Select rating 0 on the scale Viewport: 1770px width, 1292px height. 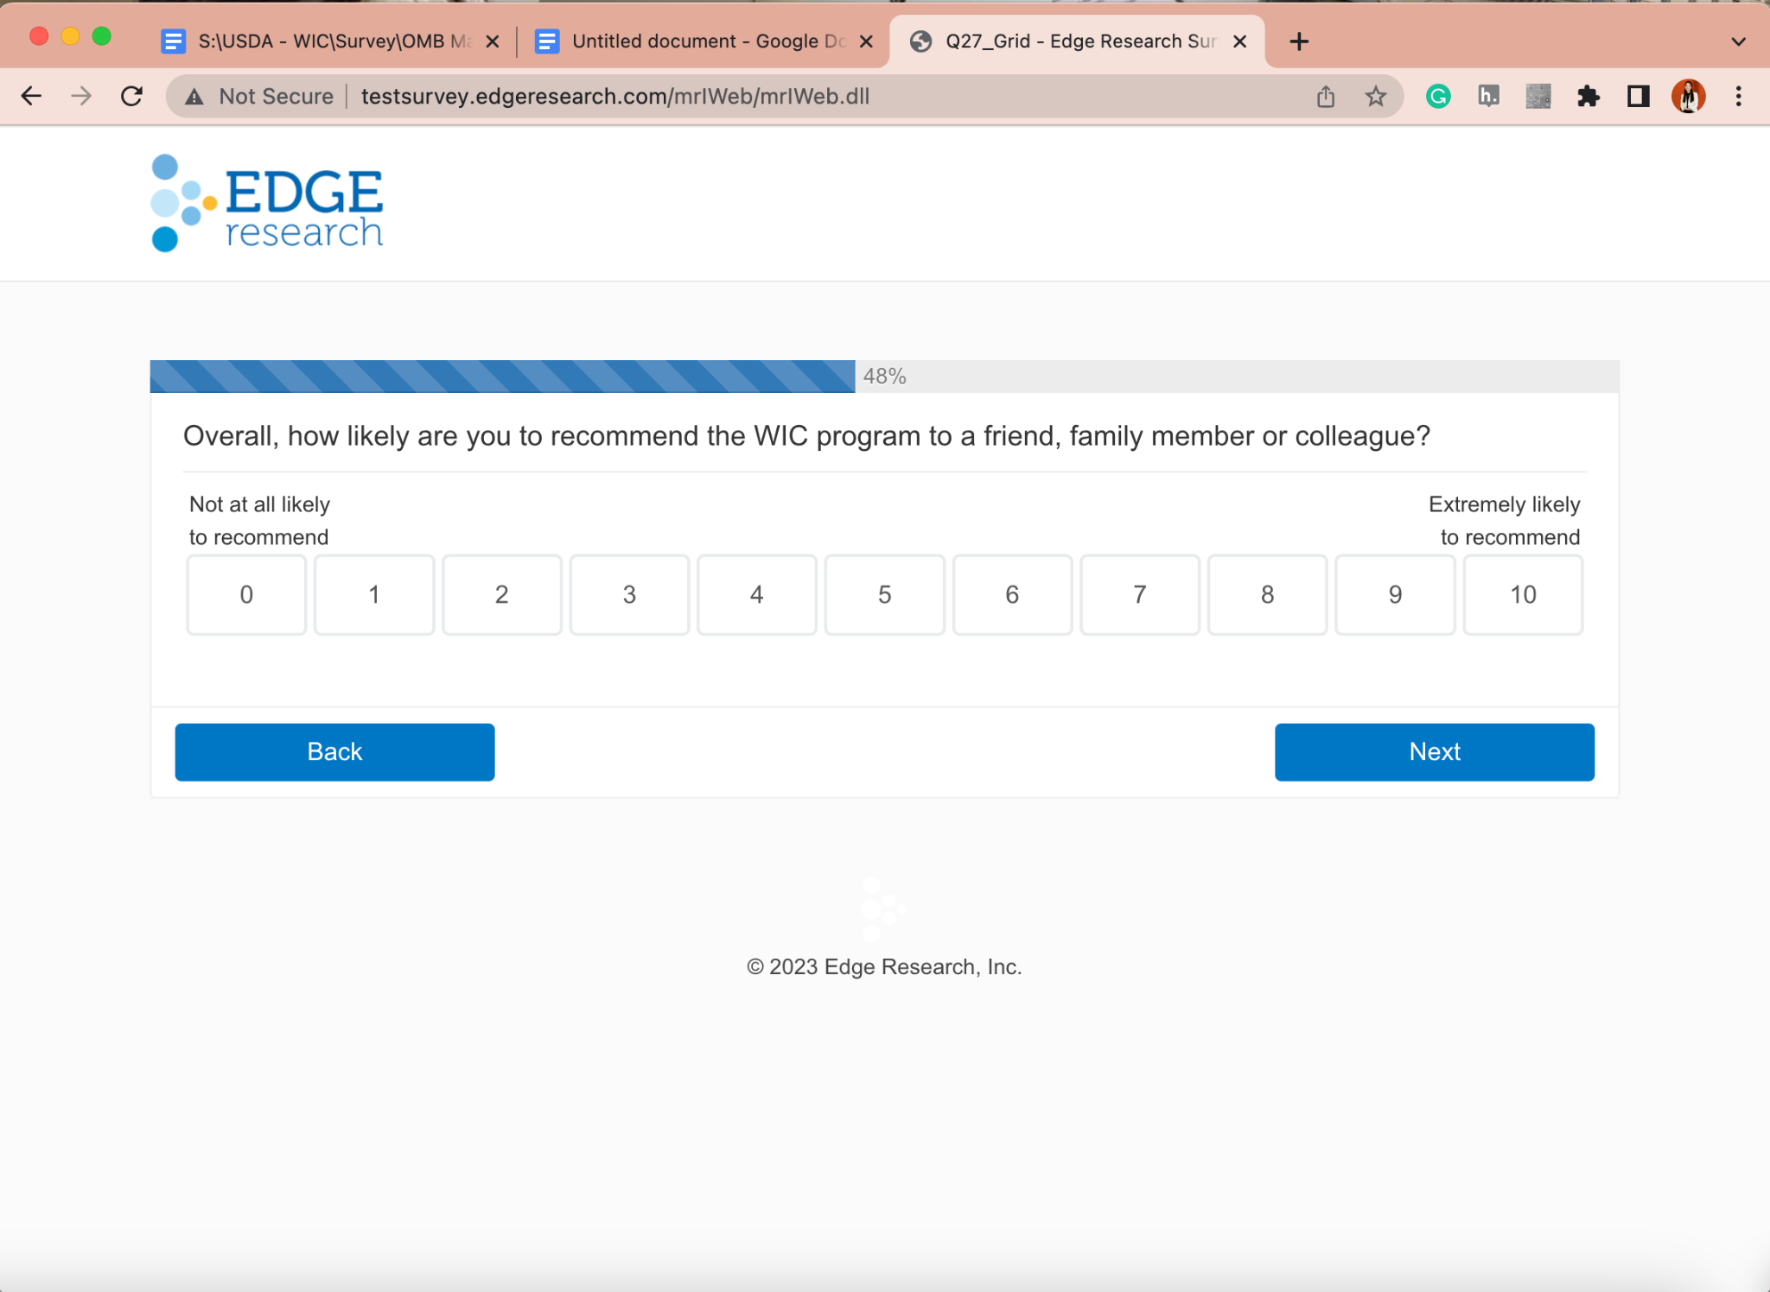pos(246,594)
